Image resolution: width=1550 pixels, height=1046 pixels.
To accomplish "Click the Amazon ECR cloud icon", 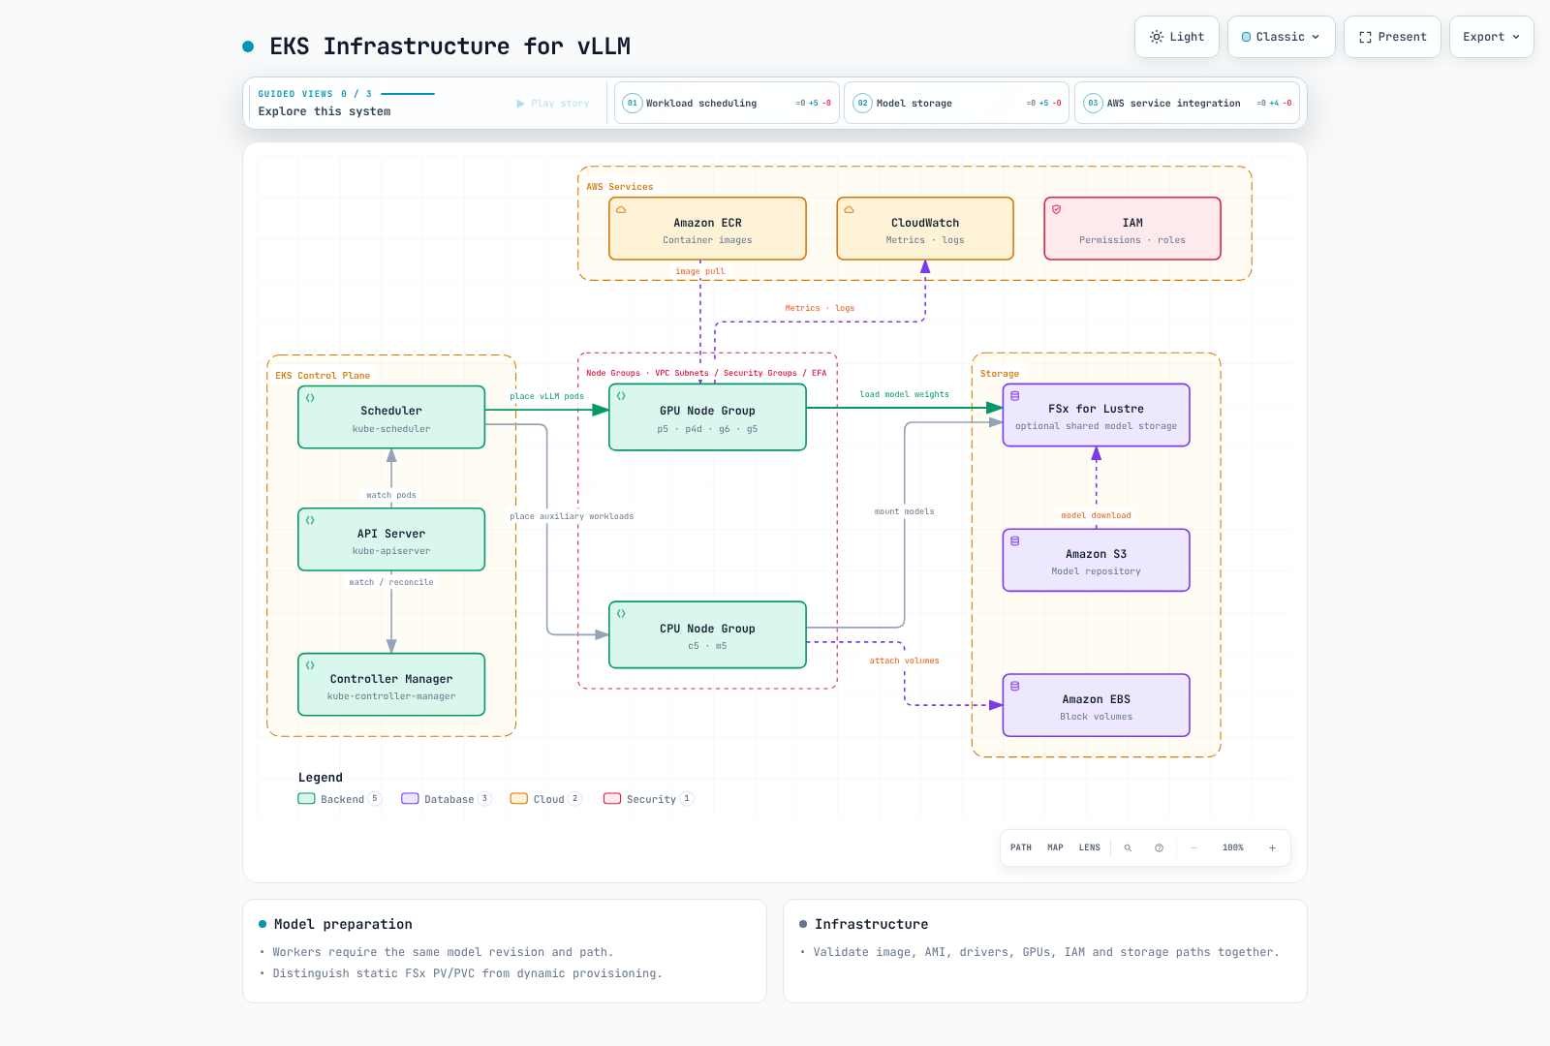I will (621, 209).
